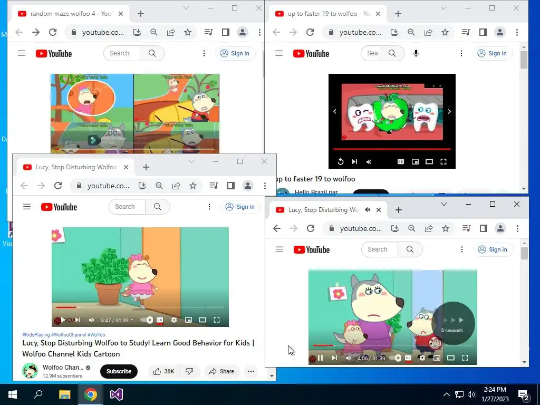Open the notification center in taskbar

524,394
